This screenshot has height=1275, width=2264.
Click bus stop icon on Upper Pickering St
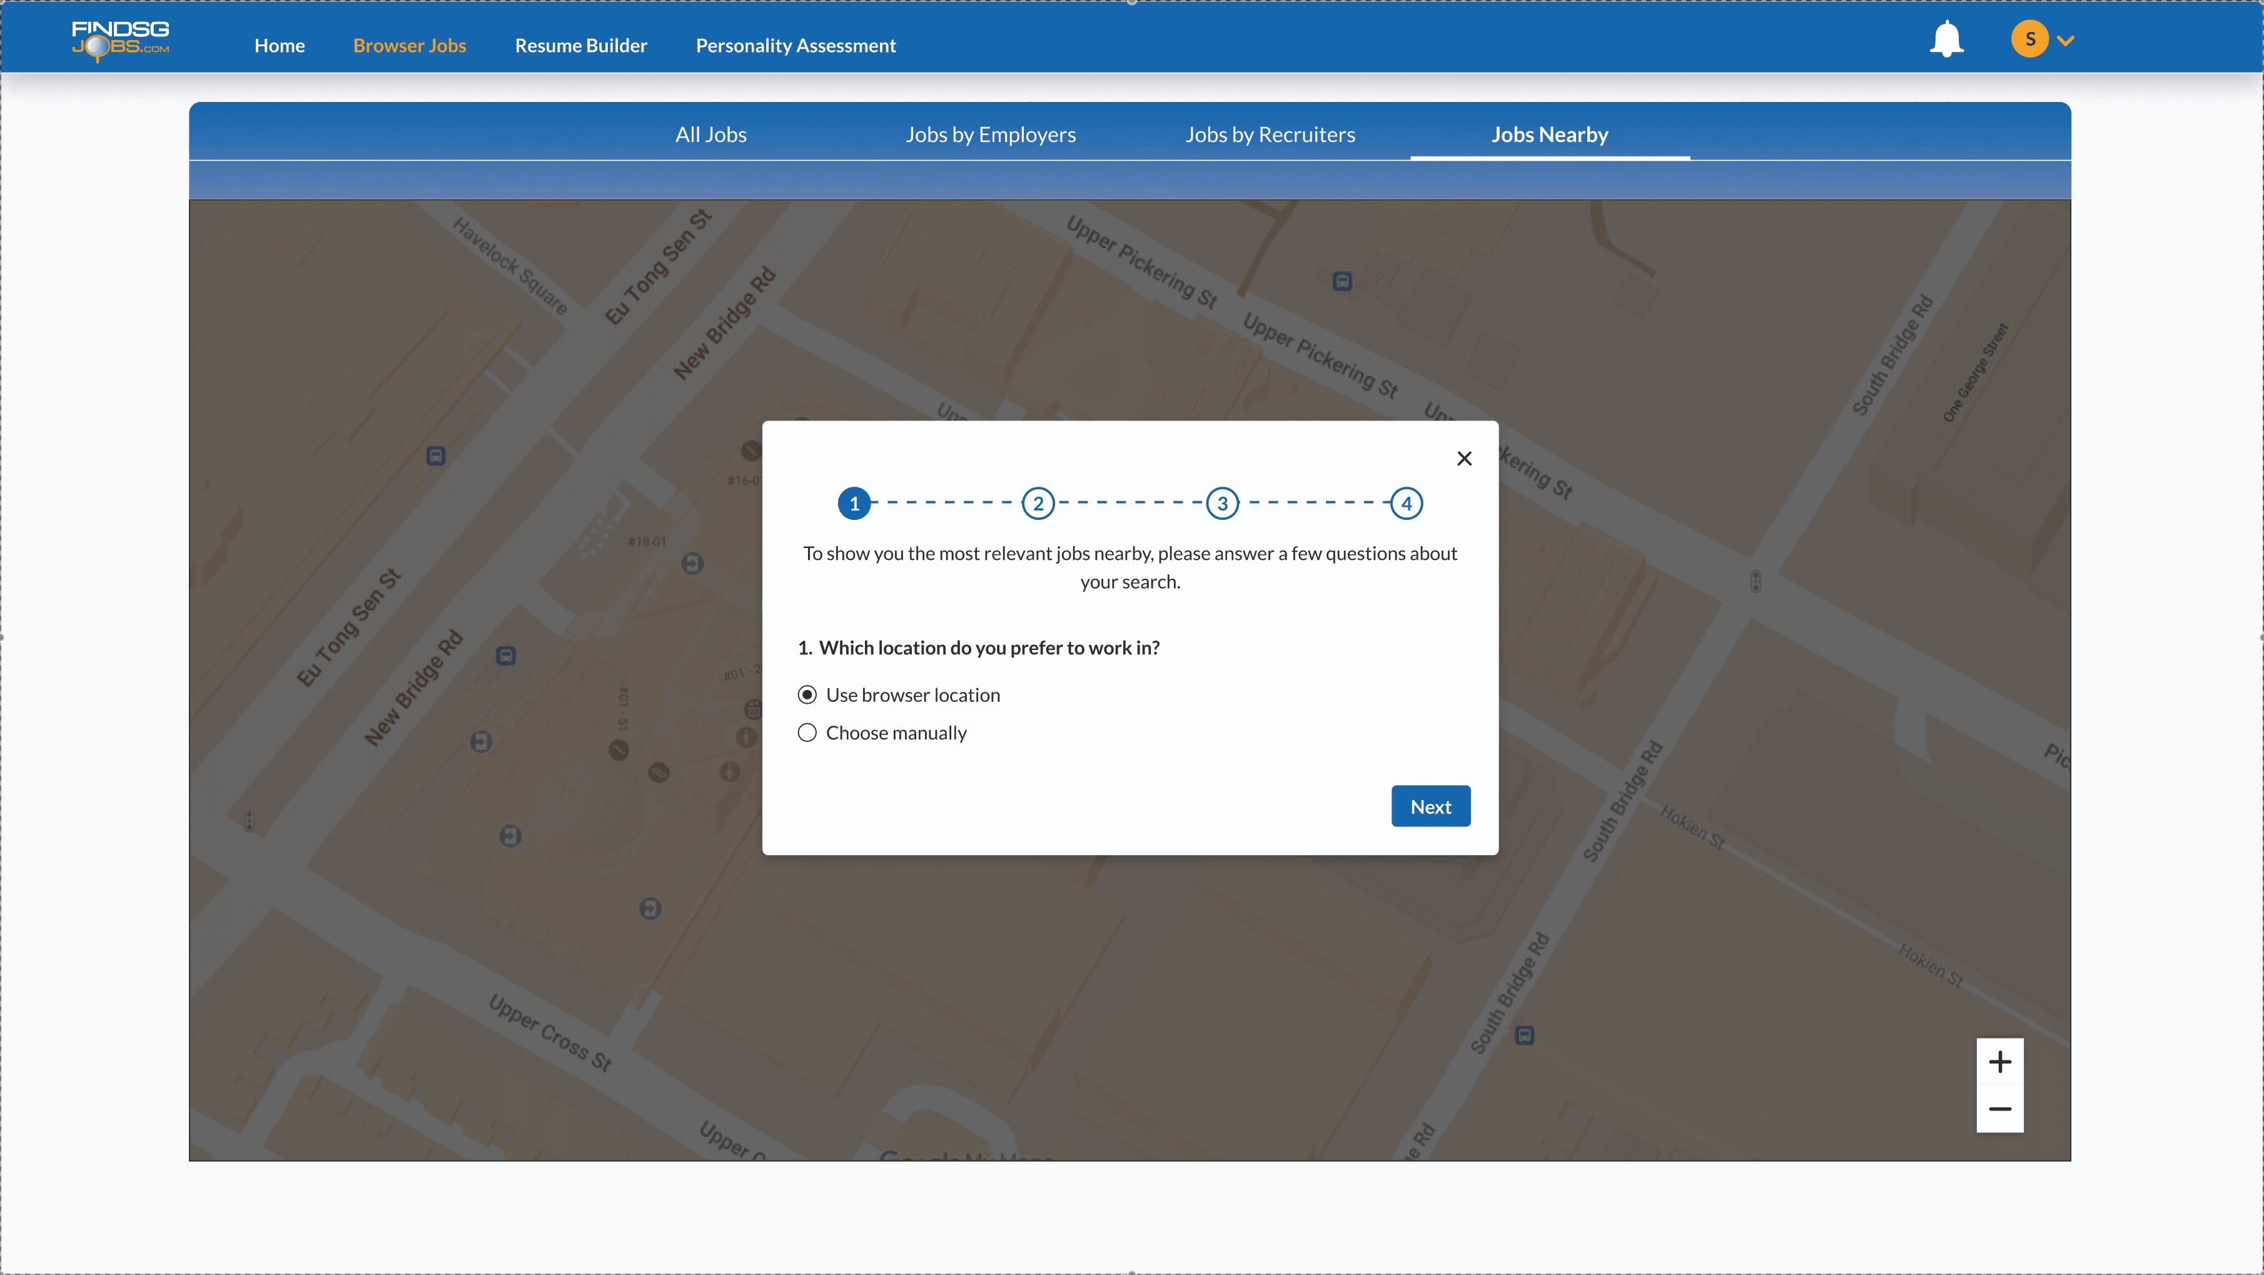1342,282
